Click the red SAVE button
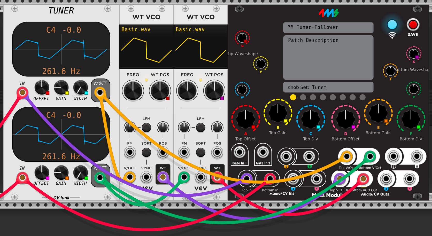The image size is (432, 236). point(413,25)
